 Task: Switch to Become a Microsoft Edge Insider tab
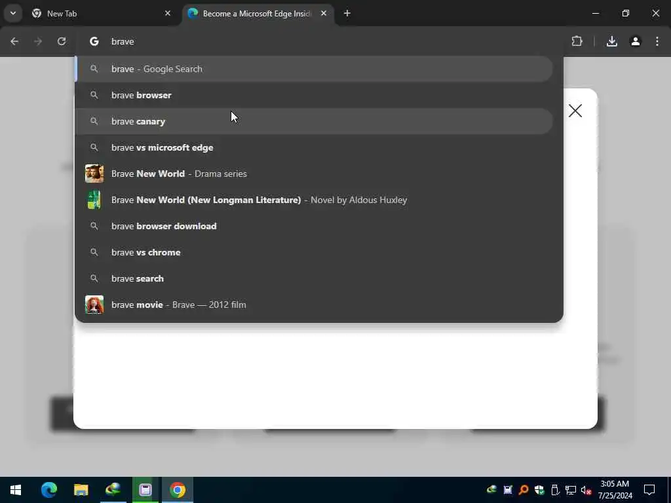[x=258, y=14]
